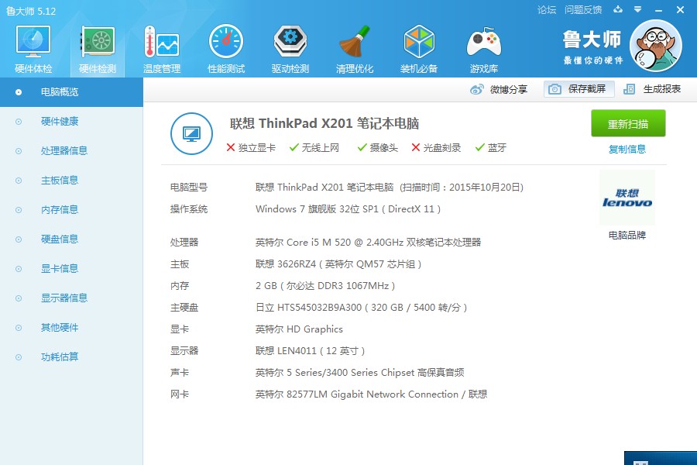Viewport: 697px width, 465px height.
Task: Open the 清理优化 cleanup broom module
Action: click(x=355, y=49)
